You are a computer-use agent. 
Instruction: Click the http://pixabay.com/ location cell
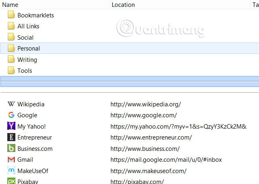click(x=137, y=182)
